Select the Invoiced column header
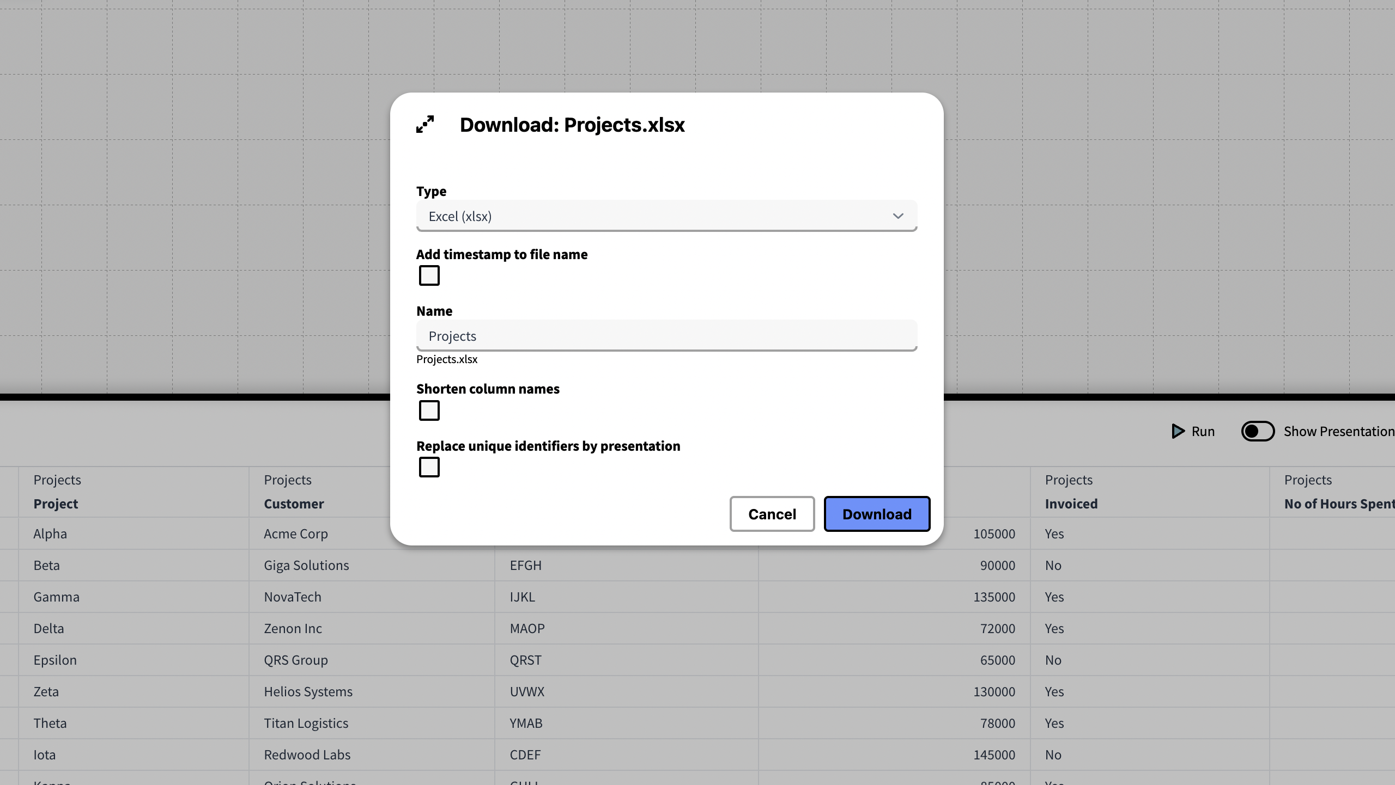Screen dimensions: 1395x785 (1071, 504)
